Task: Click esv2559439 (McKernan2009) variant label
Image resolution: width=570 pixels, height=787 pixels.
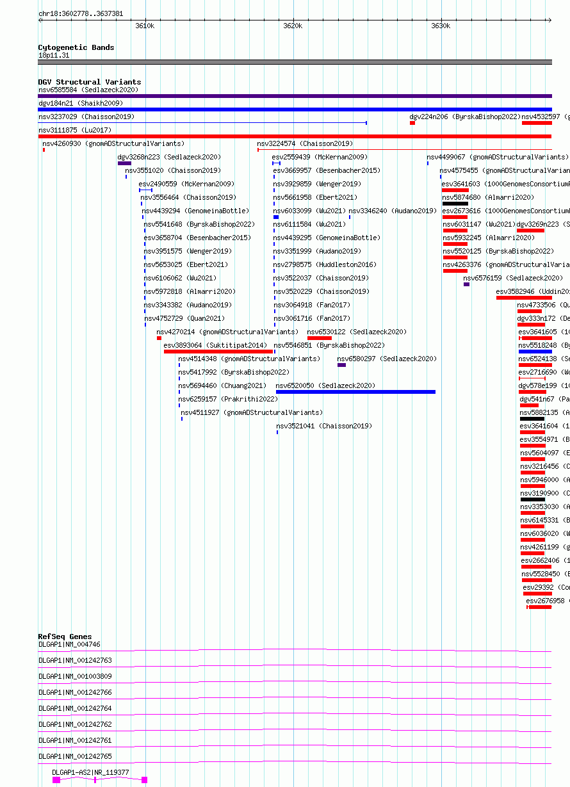Action: (320, 157)
